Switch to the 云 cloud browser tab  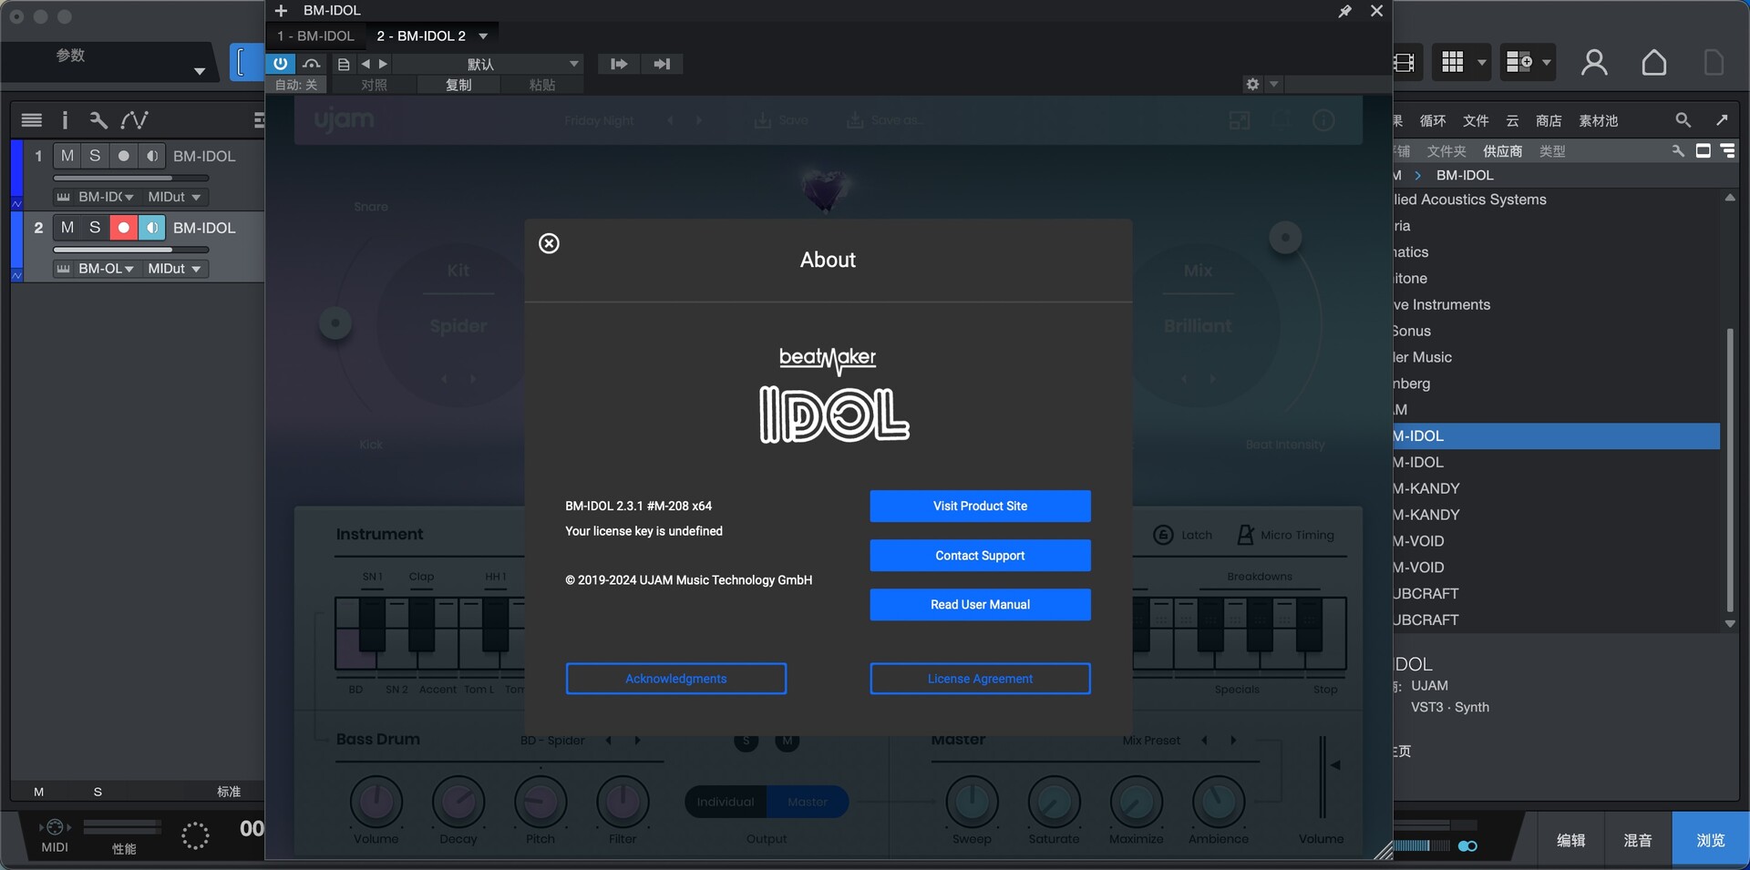[x=1512, y=121]
